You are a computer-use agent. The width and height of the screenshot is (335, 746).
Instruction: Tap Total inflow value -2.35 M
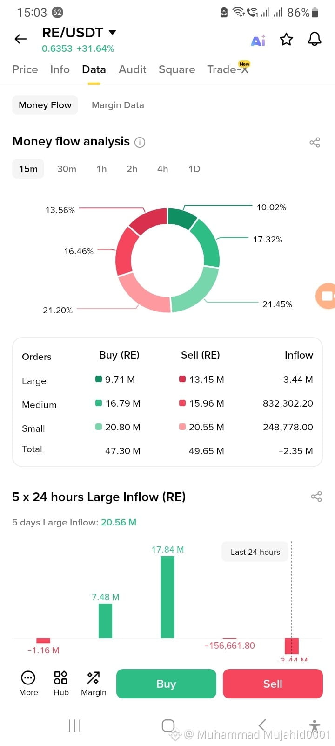tap(296, 451)
